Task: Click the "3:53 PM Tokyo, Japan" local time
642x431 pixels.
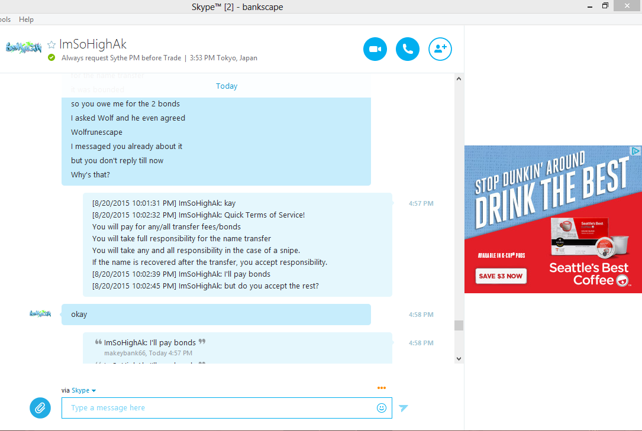Action: tap(224, 58)
